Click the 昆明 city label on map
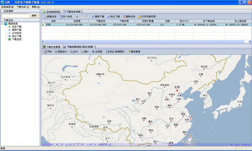 tap(140, 135)
